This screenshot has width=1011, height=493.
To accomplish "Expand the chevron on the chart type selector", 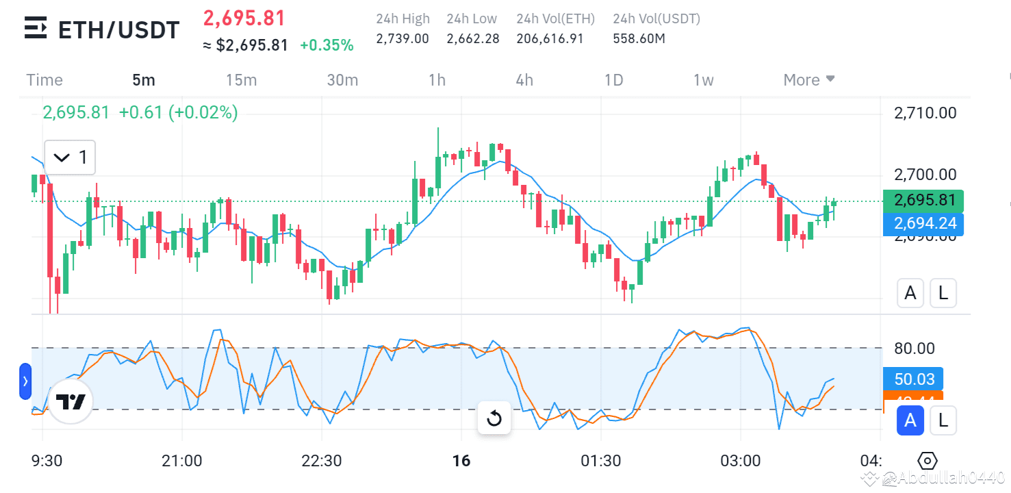I will click(x=61, y=157).
